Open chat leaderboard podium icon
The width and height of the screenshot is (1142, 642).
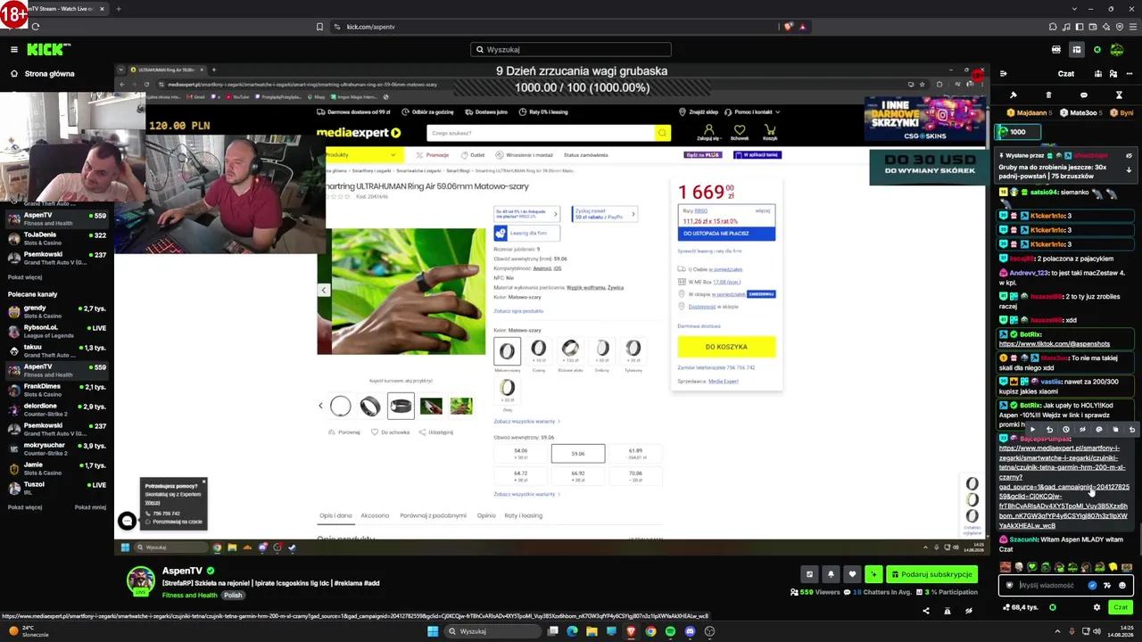point(1097,74)
